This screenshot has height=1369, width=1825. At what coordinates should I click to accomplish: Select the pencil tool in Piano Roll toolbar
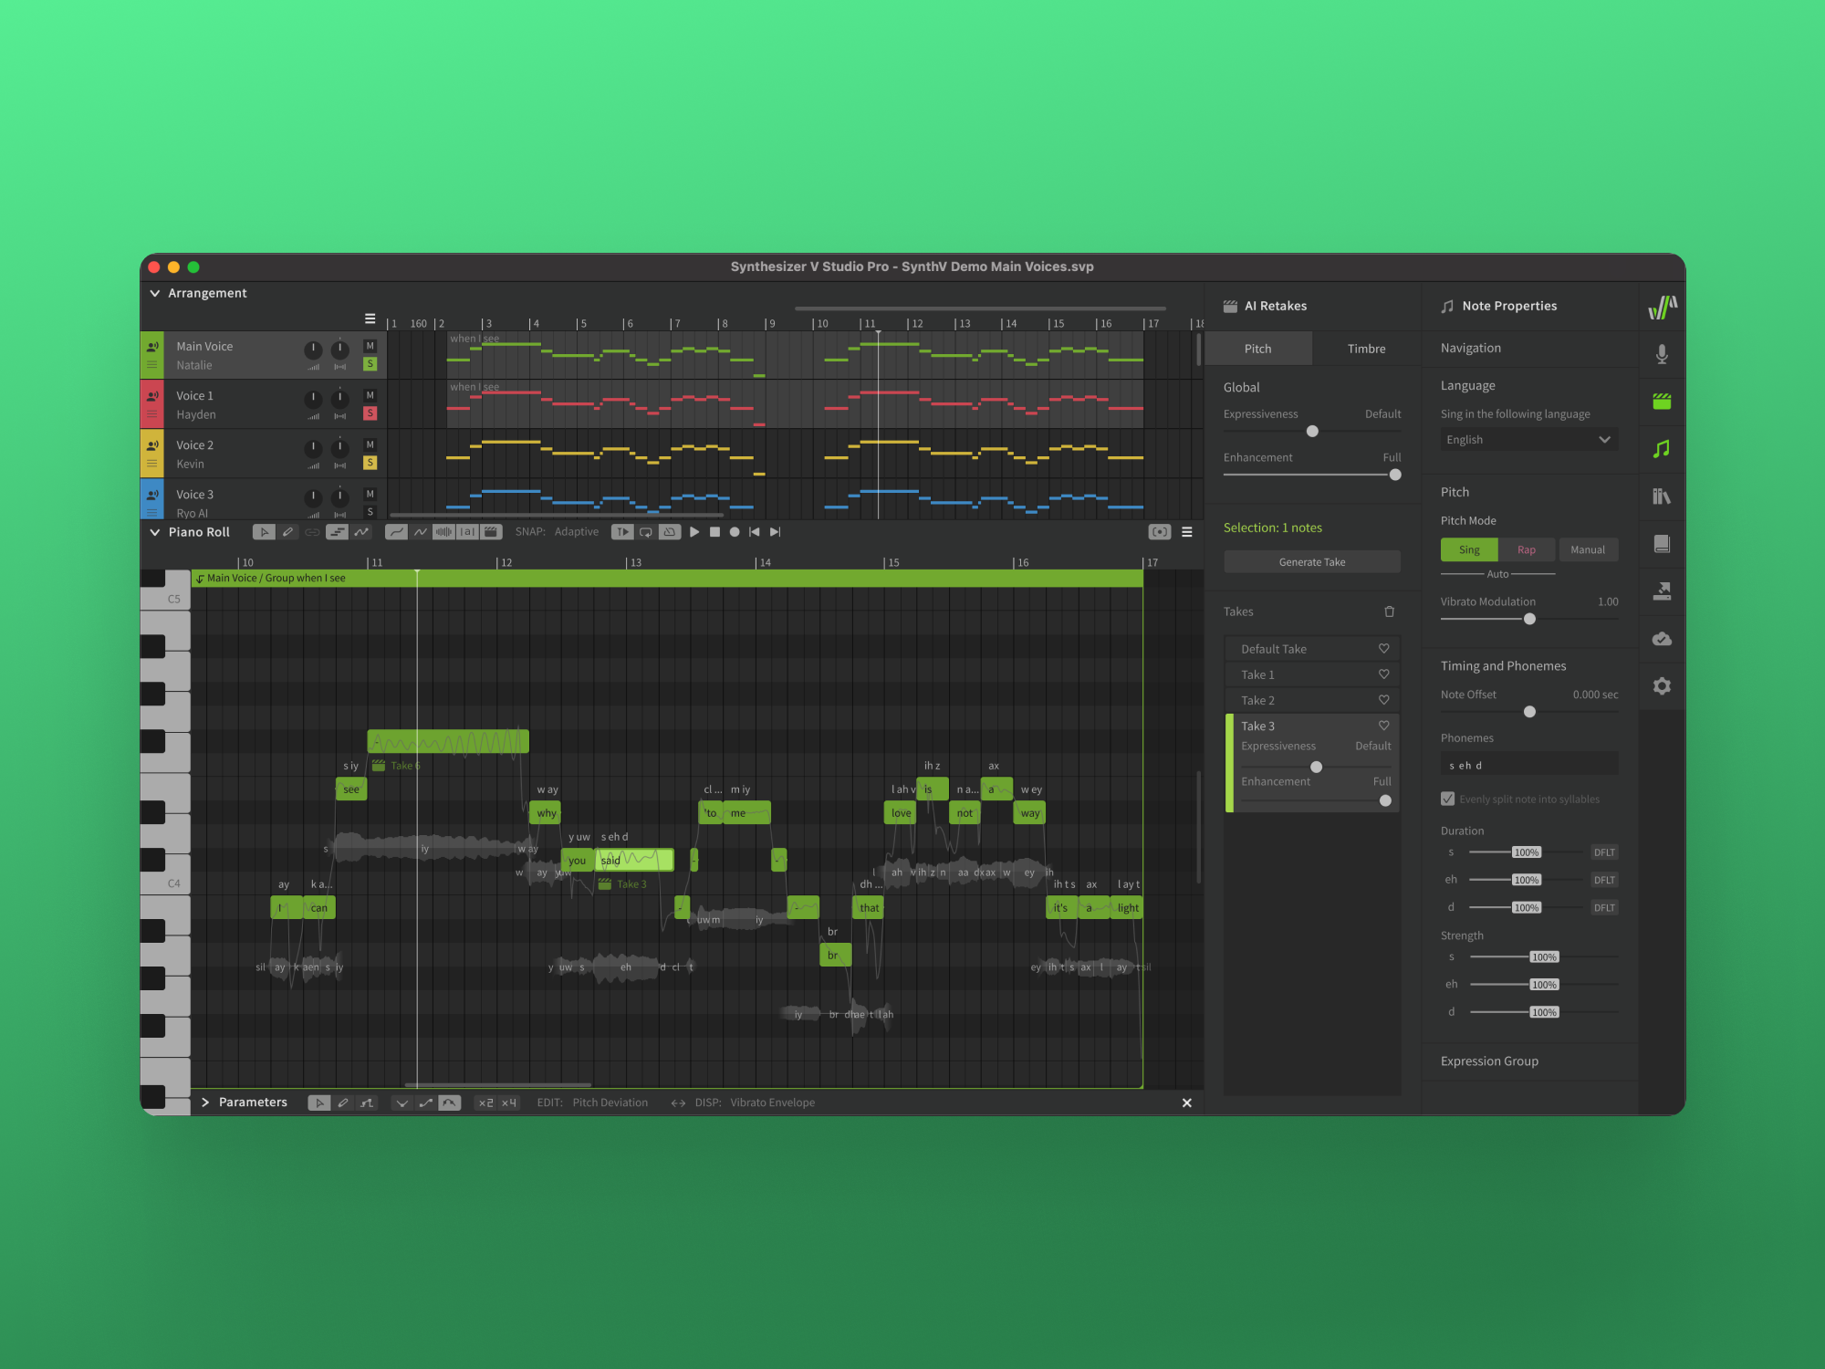click(287, 532)
